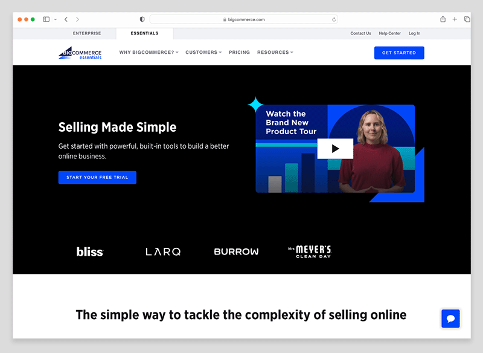Expand the Why BigCommerce? menu
The width and height of the screenshot is (483, 353).
pos(149,53)
